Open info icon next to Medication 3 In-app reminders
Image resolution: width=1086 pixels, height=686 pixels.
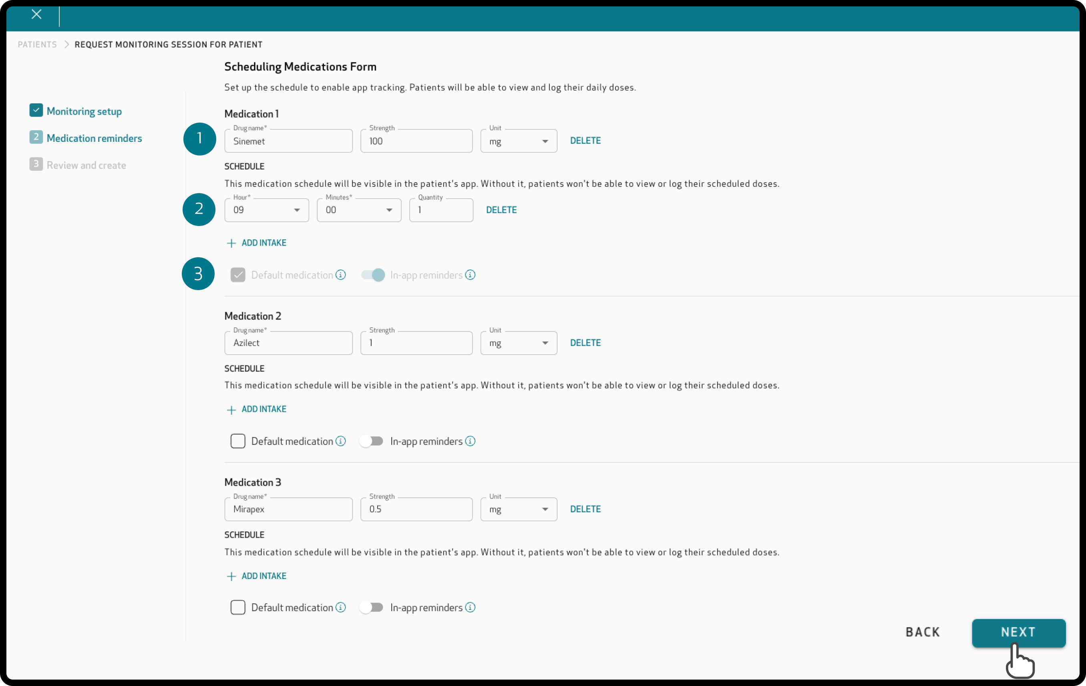click(x=471, y=607)
